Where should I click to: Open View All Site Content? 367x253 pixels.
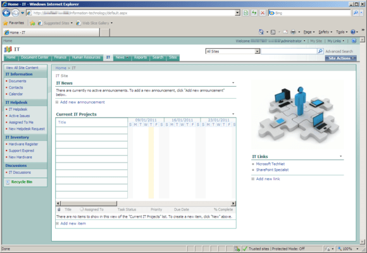22,68
